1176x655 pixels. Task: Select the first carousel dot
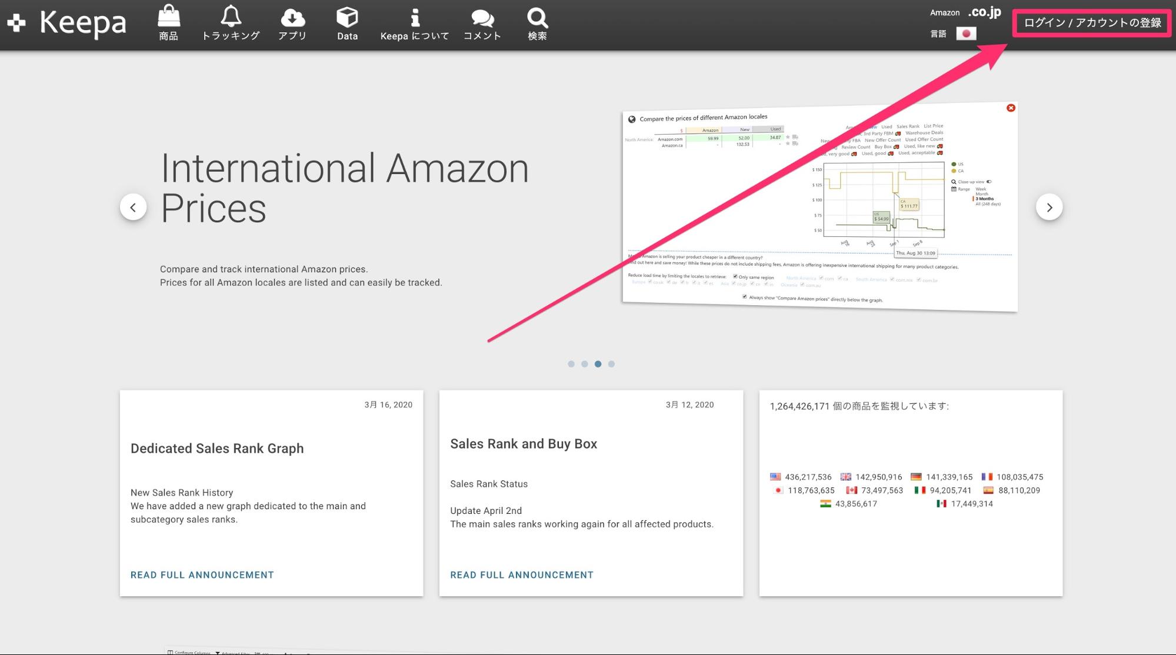[571, 364]
